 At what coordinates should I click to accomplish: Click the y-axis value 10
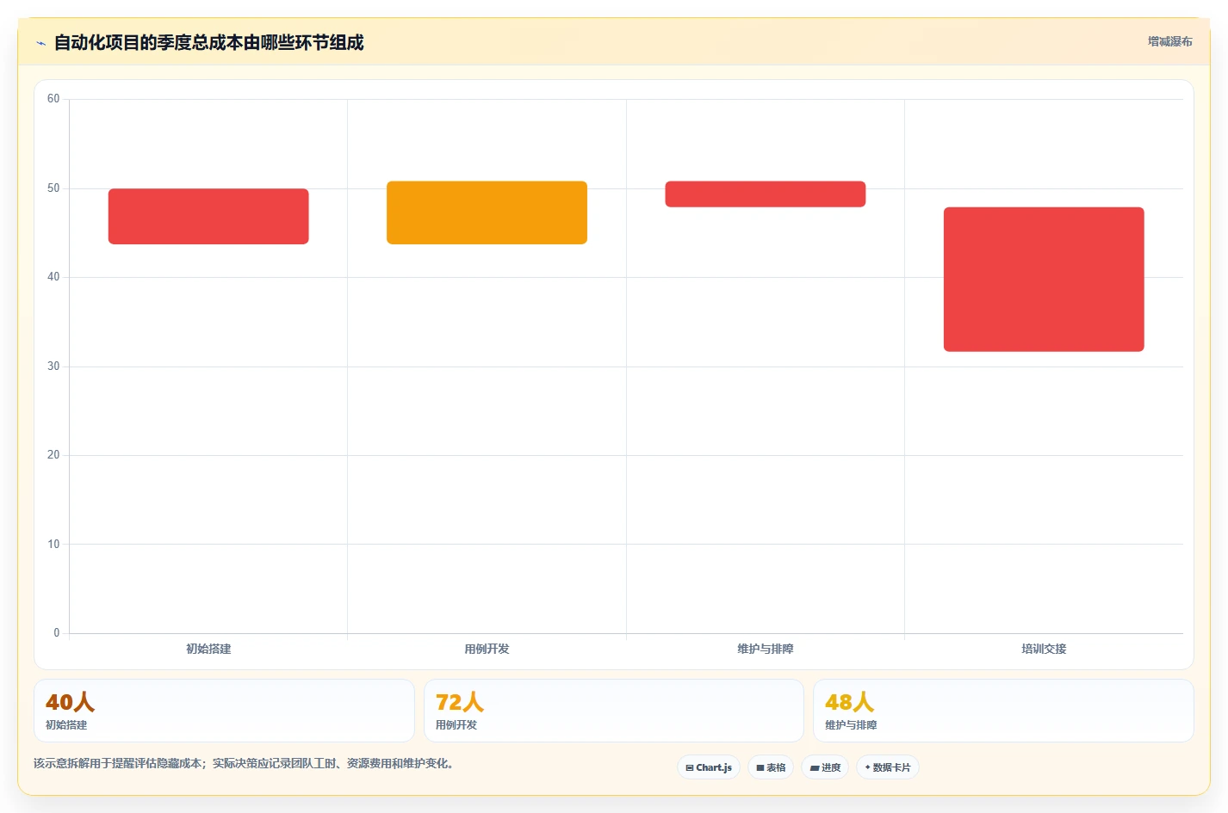click(53, 544)
